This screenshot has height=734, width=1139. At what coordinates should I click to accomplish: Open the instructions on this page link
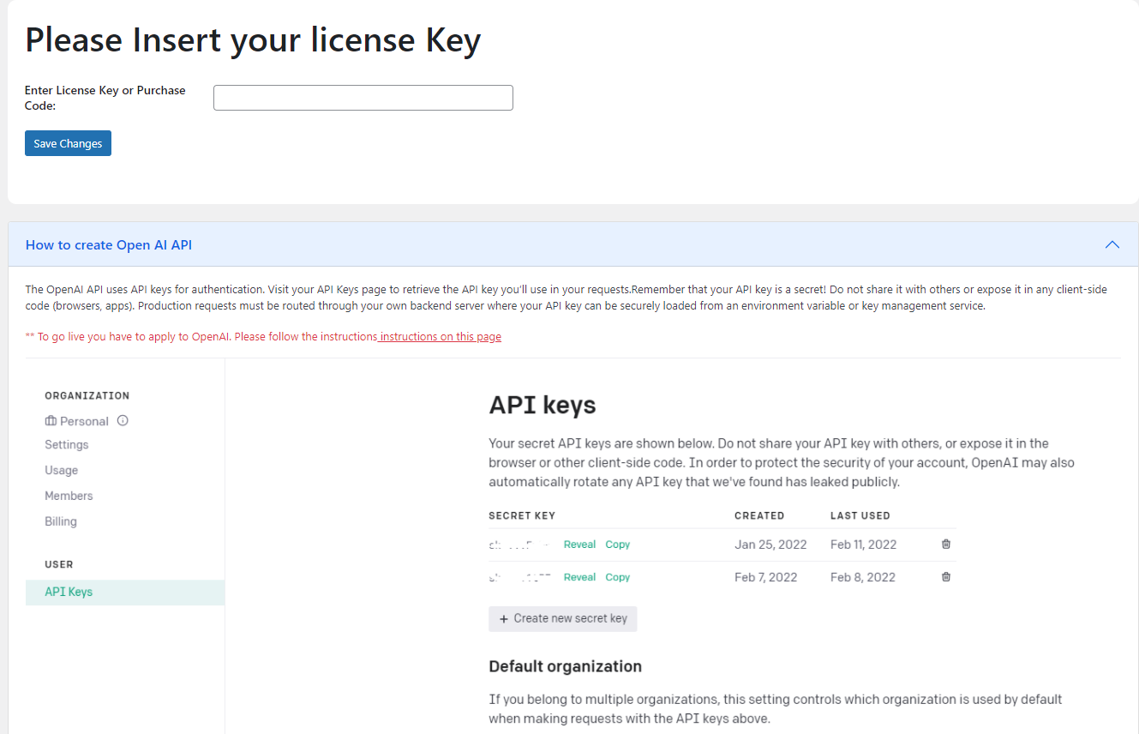[440, 336]
